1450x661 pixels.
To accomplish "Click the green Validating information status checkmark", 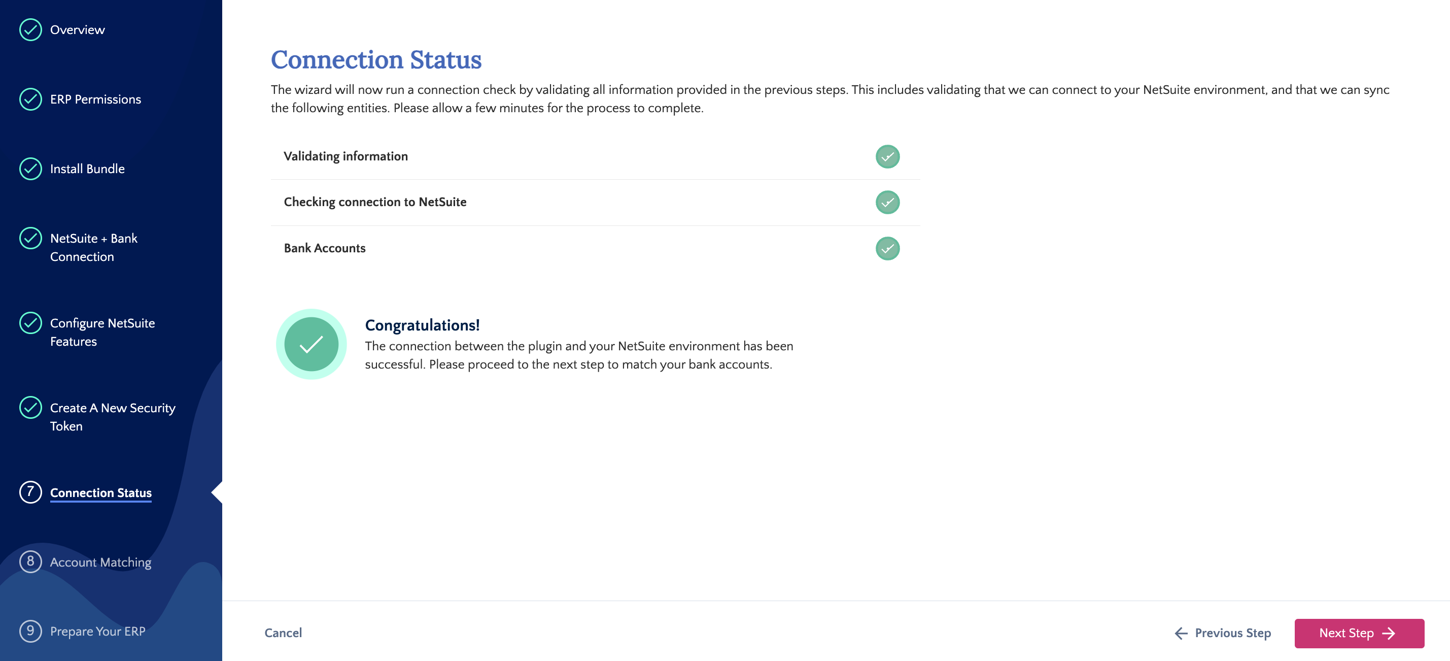I will click(x=888, y=156).
